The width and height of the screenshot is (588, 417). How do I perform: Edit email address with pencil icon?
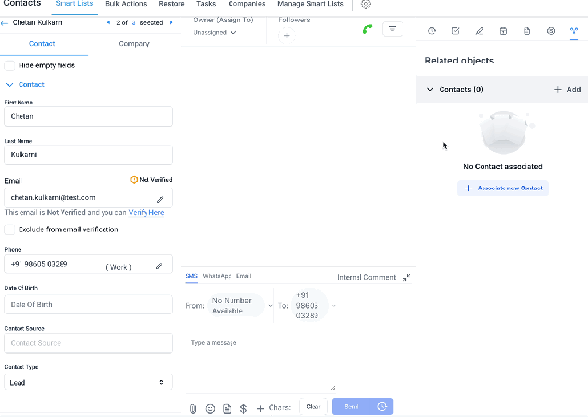pyautogui.click(x=160, y=199)
